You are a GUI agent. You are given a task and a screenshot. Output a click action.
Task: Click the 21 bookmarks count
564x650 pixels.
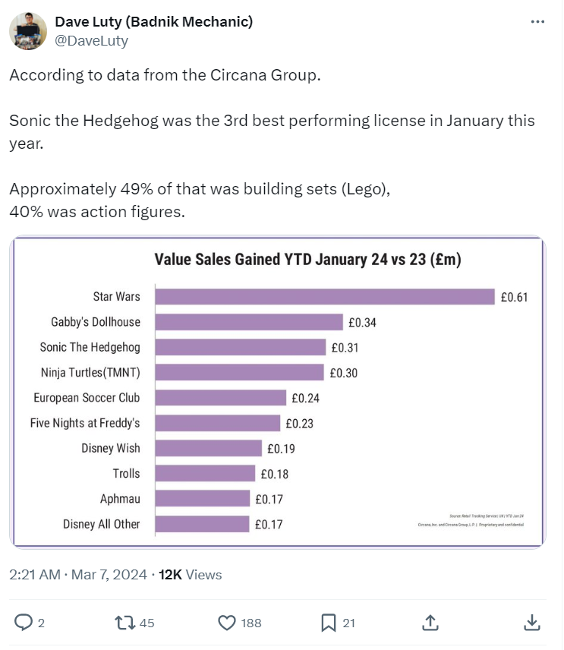point(349,623)
